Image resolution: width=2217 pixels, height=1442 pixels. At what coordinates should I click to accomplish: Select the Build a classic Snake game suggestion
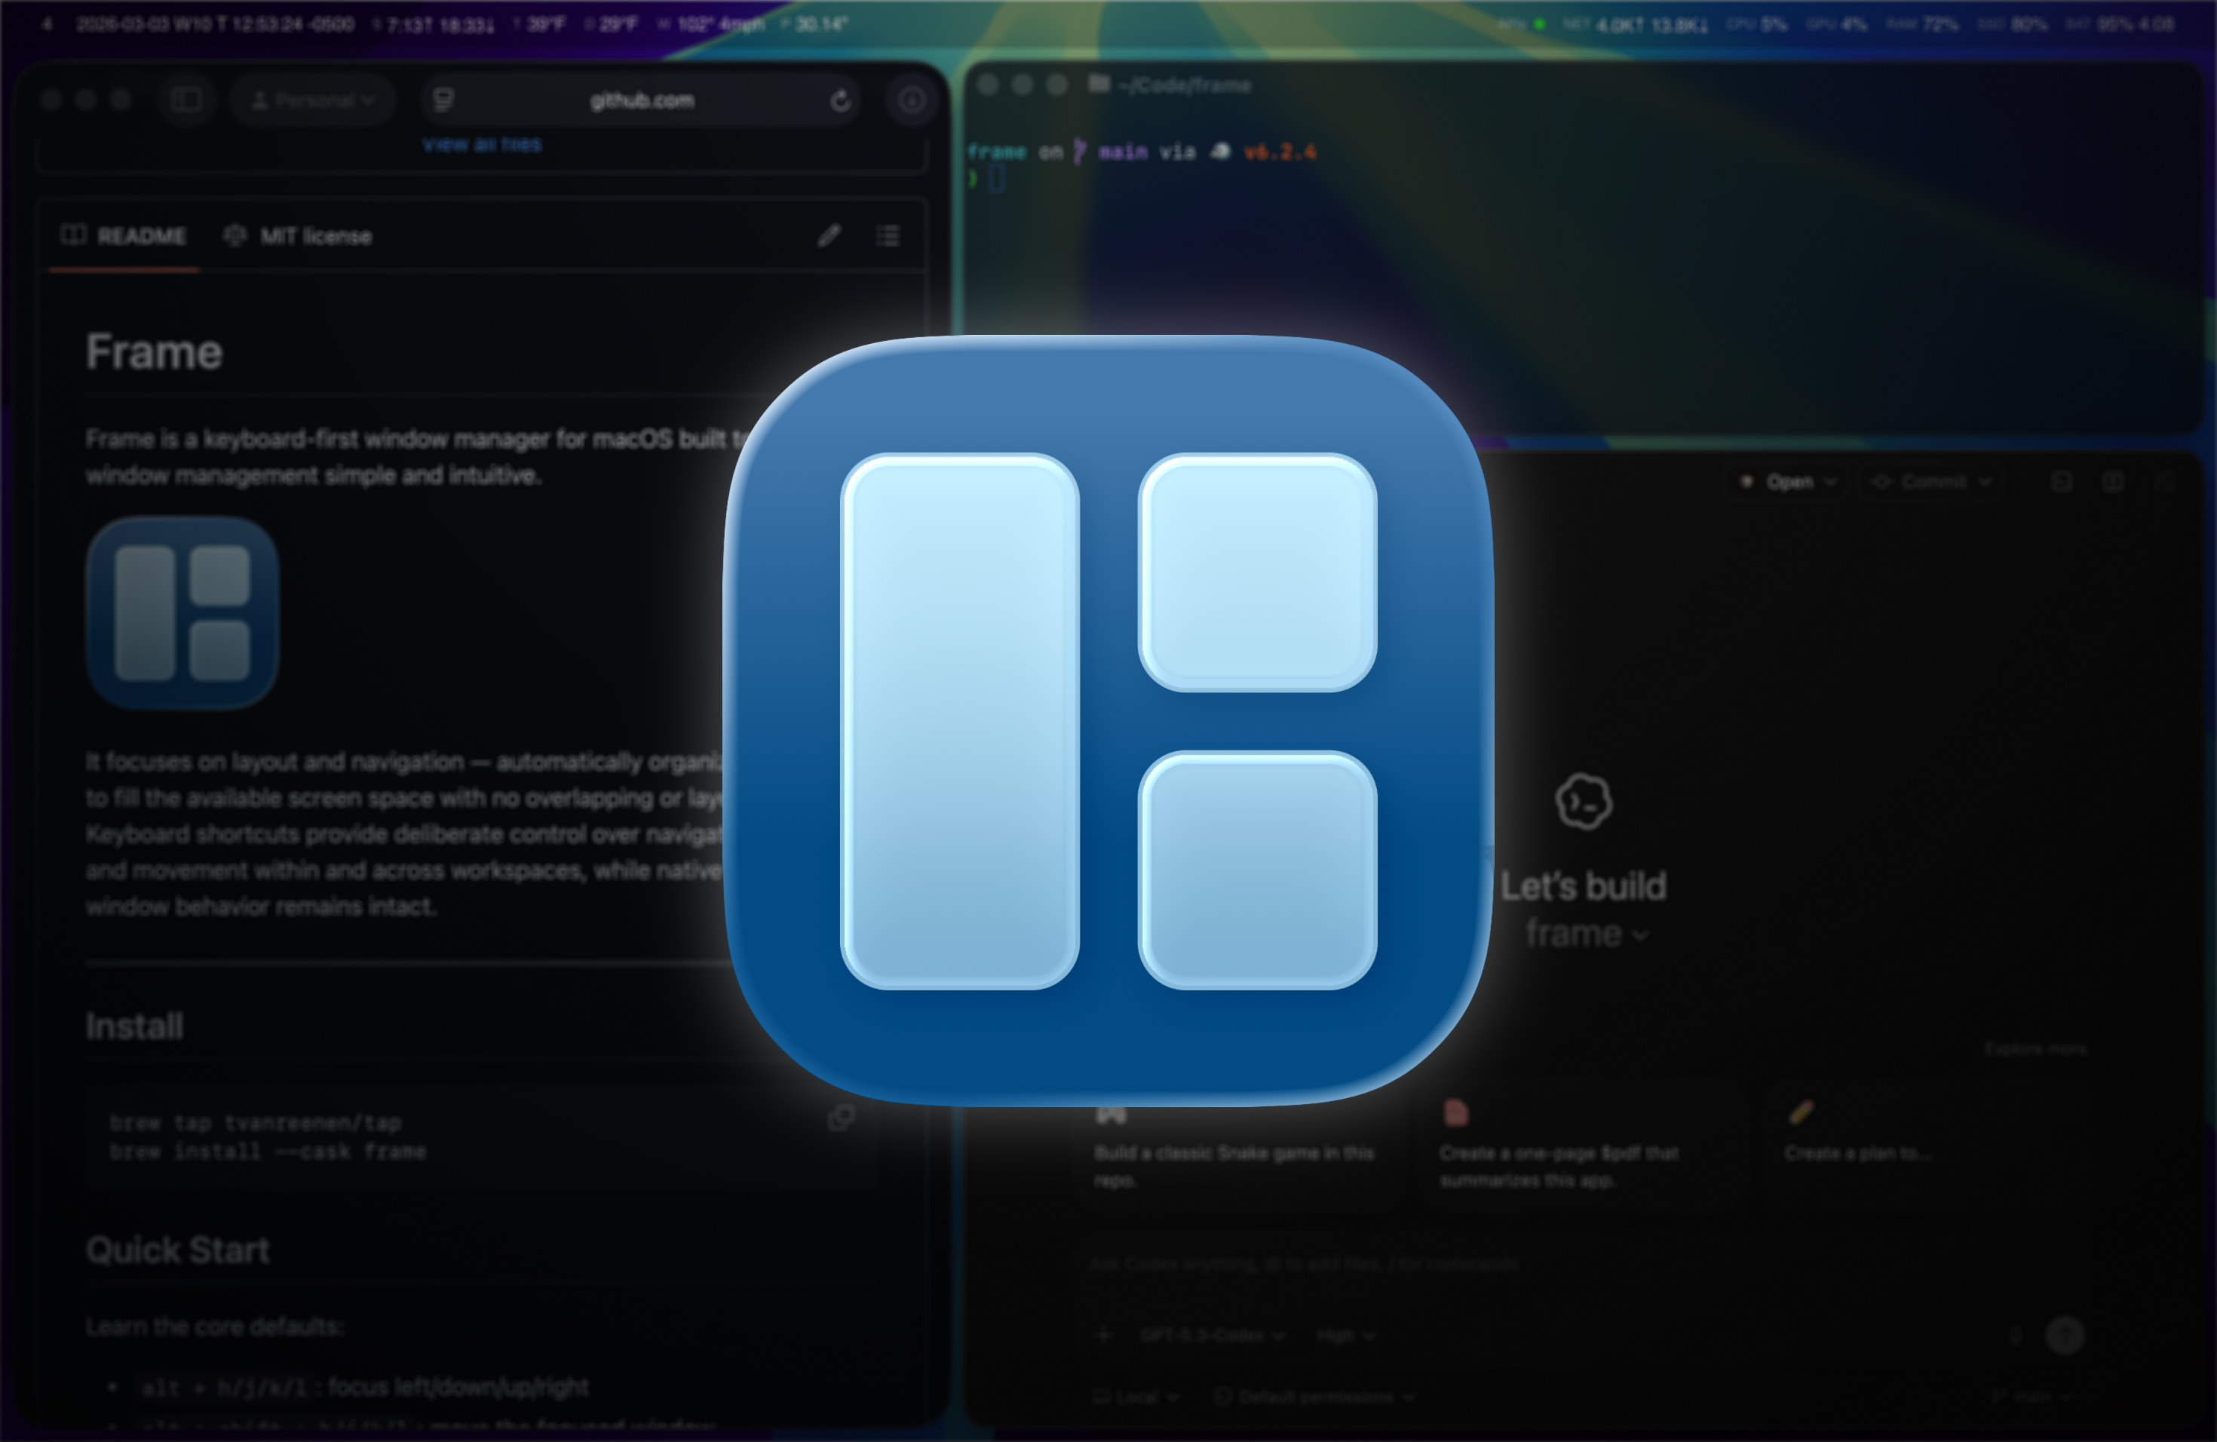click(x=1234, y=1153)
